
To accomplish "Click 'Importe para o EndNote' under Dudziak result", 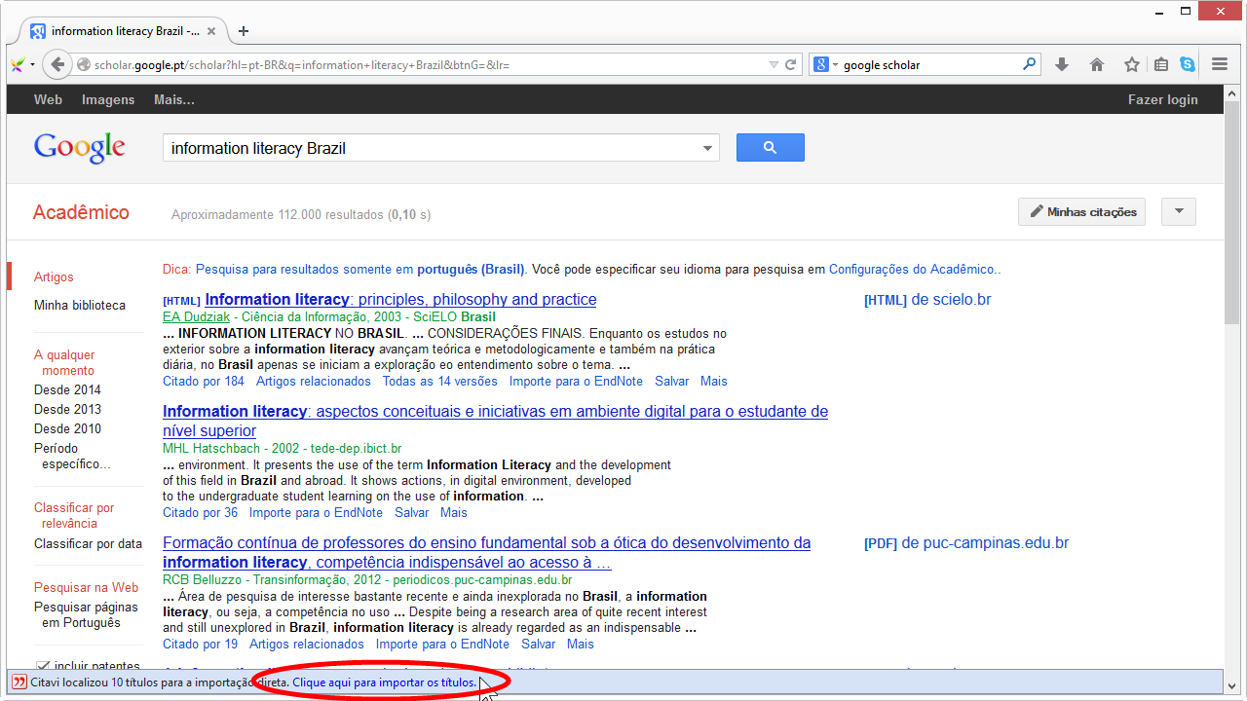I will 576,382.
